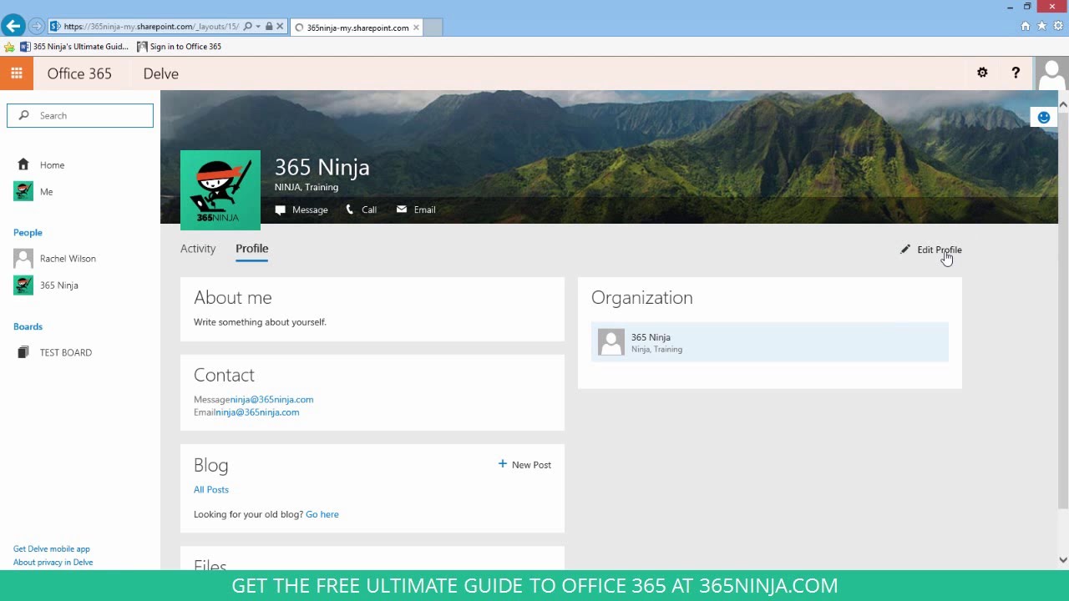This screenshot has width=1069, height=601.
Task: Click the Message chat bubble icon
Action: pyautogui.click(x=280, y=210)
